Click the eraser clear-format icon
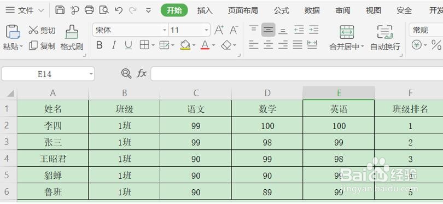 [x=226, y=45]
